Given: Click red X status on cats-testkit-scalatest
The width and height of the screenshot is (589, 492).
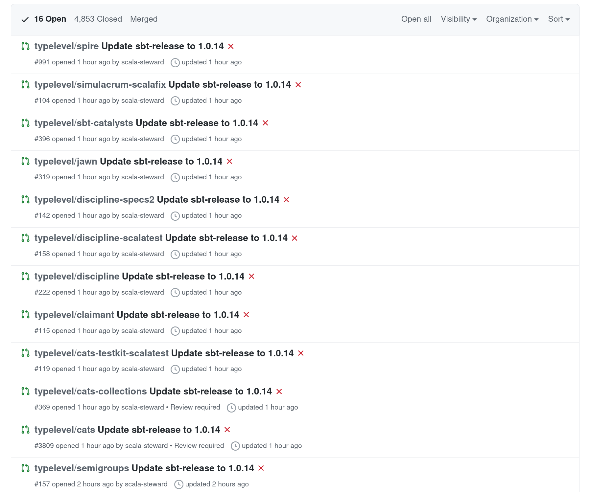Looking at the screenshot, I should coord(301,353).
